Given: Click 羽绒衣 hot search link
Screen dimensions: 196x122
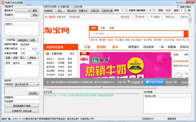Looking at the screenshot, I should (x=110, y=40).
